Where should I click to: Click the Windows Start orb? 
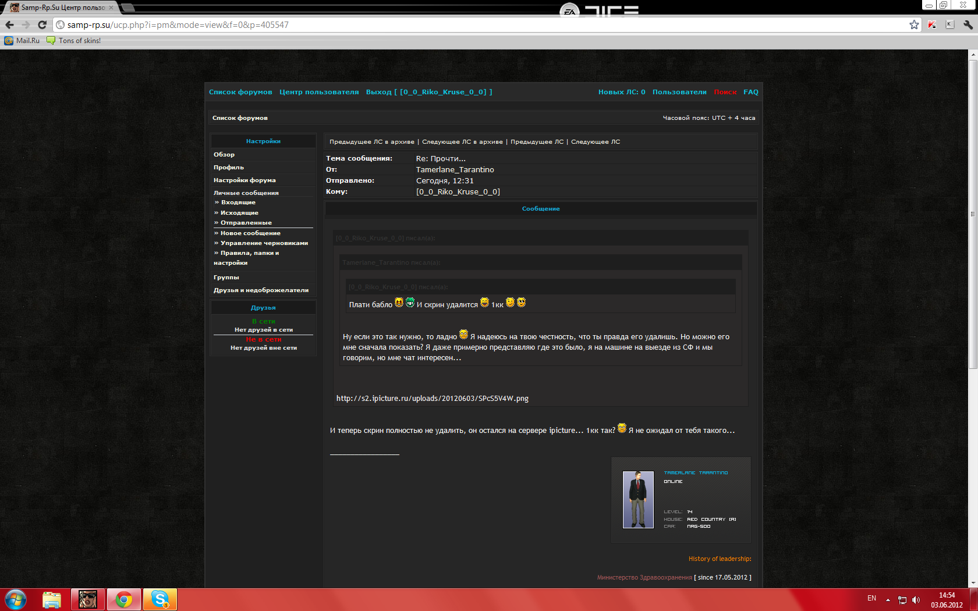click(16, 599)
